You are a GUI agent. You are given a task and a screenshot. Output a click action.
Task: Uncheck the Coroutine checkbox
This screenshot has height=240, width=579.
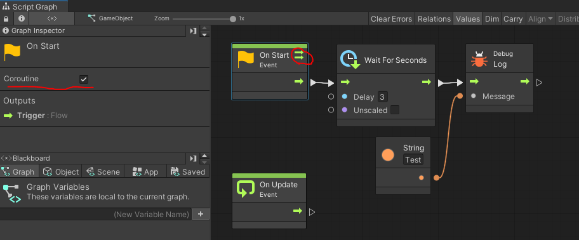point(84,79)
